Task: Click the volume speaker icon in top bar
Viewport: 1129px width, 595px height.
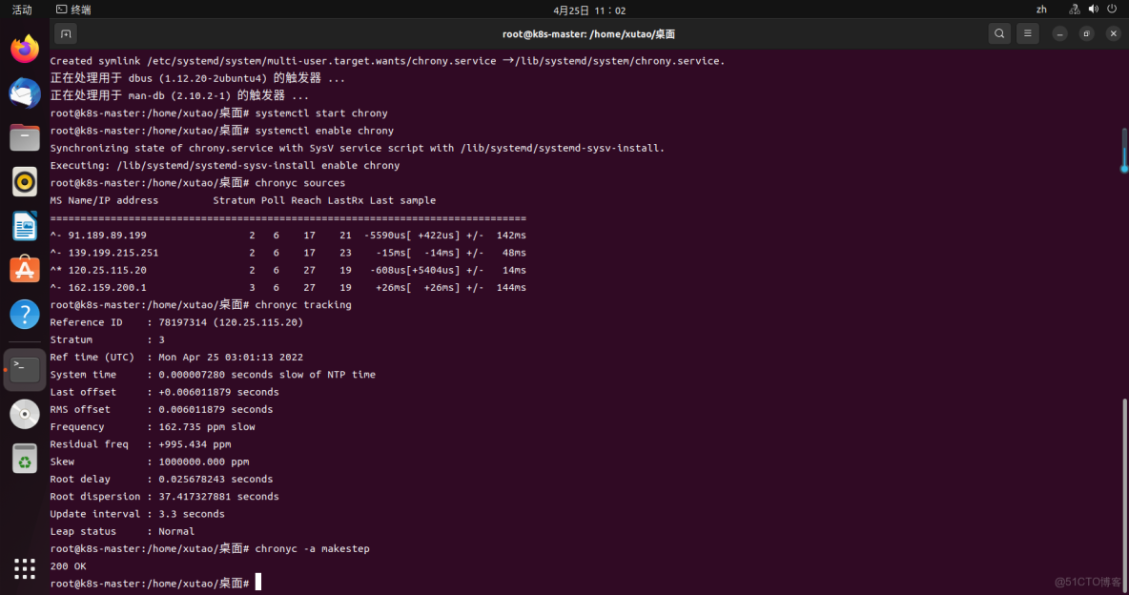Action: coord(1093,9)
